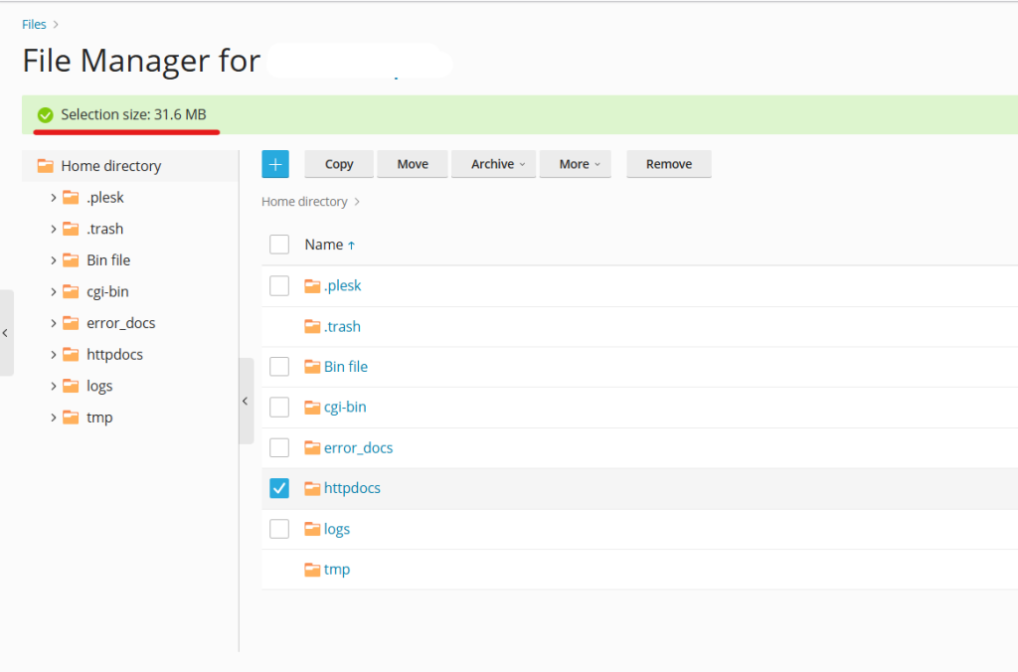Open the .plesk folder link
The width and height of the screenshot is (1018, 672).
(x=343, y=285)
